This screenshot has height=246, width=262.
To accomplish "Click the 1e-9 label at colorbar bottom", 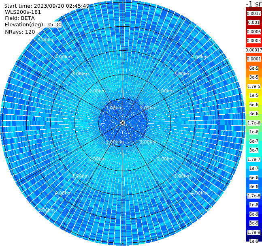I will pyautogui.click(x=254, y=241).
